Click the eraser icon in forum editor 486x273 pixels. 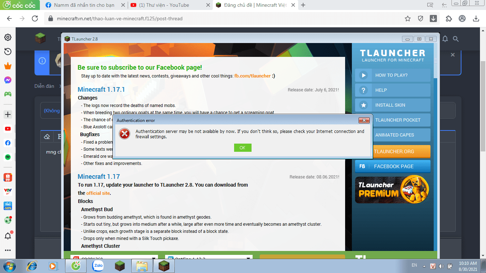[47, 136]
